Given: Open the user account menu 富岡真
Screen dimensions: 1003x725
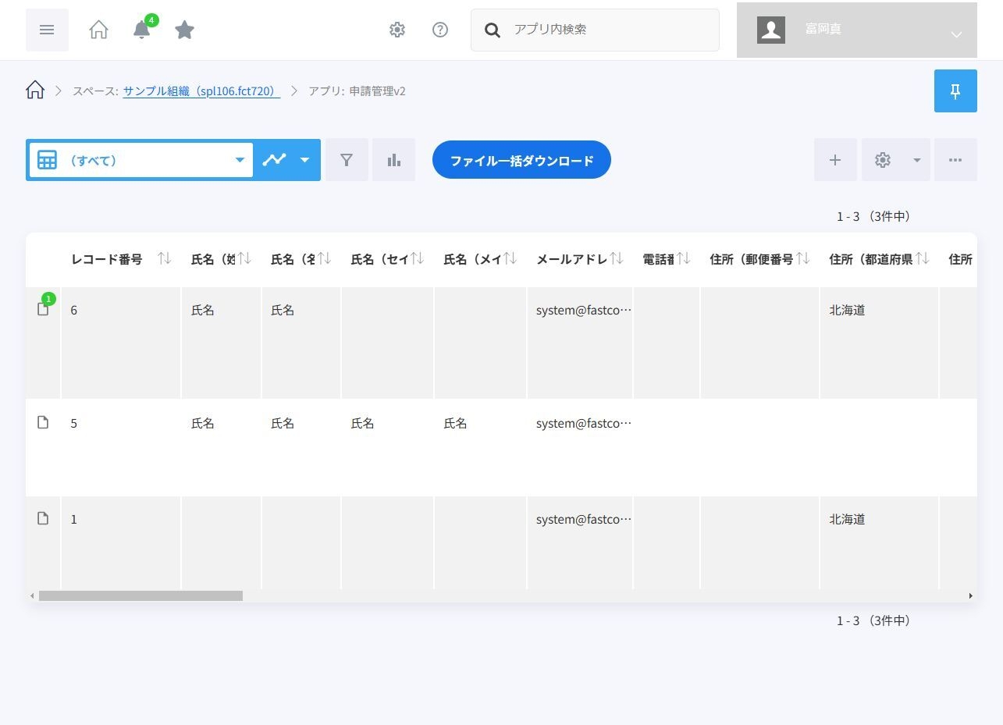Looking at the screenshot, I should tap(856, 30).
